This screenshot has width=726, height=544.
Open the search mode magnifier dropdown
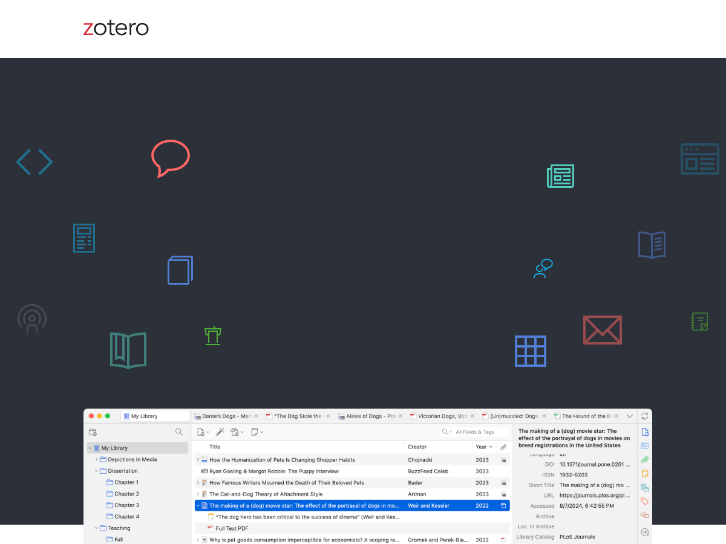[x=447, y=432]
